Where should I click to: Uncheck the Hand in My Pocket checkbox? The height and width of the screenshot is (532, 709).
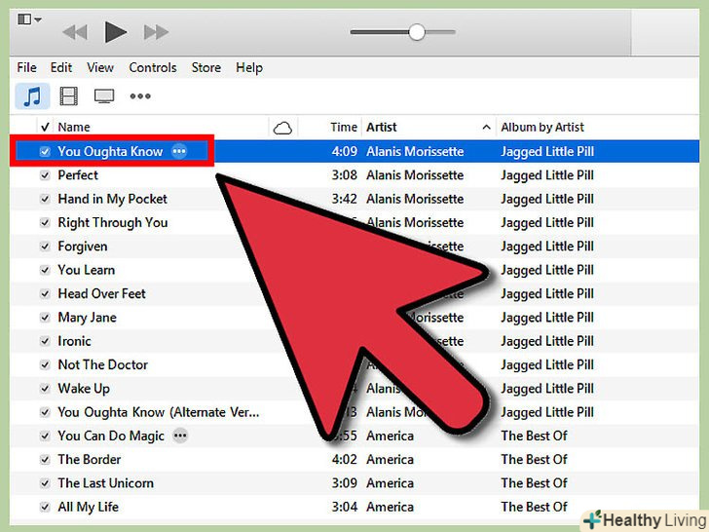click(x=45, y=199)
